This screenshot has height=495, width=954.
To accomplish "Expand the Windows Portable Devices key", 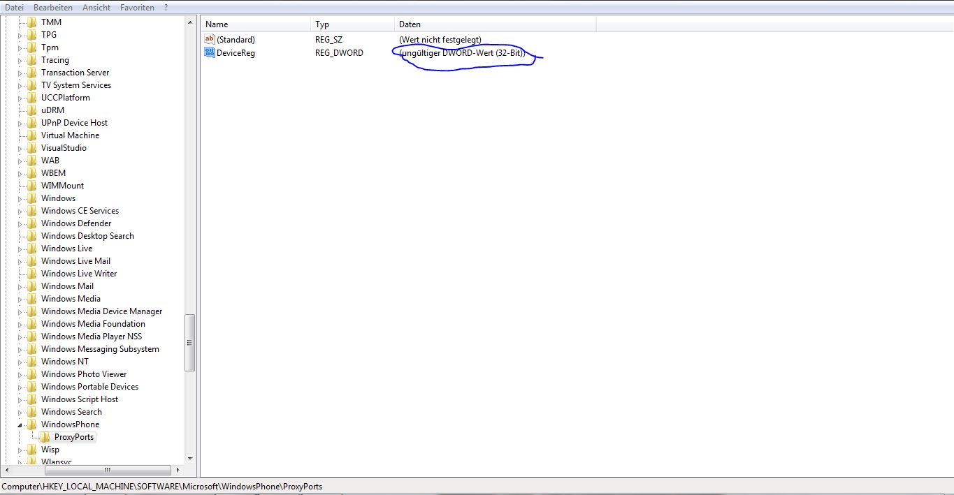I will pyautogui.click(x=20, y=387).
